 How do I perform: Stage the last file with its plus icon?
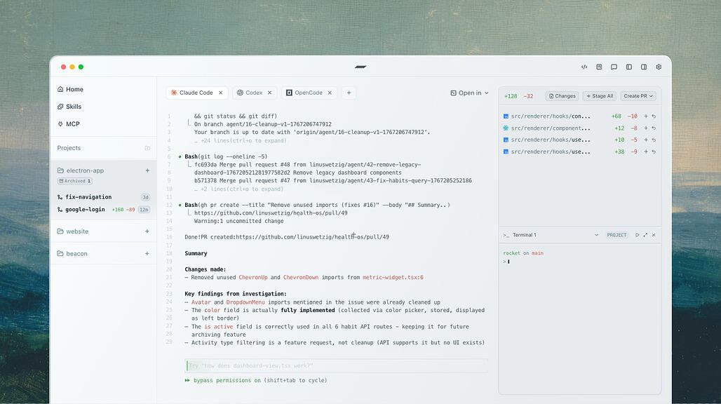point(645,151)
